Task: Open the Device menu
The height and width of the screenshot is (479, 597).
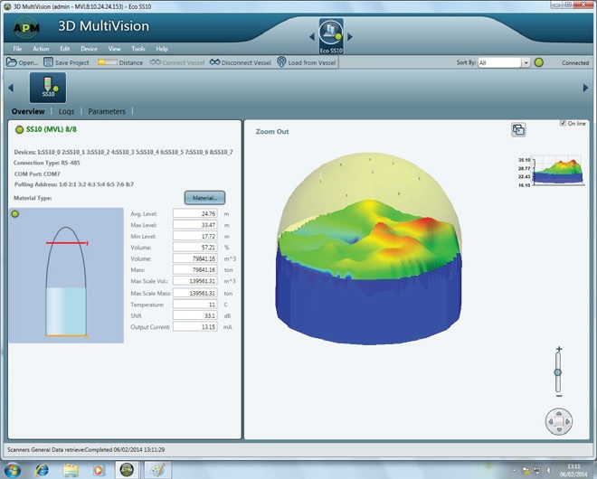Action: [89, 49]
